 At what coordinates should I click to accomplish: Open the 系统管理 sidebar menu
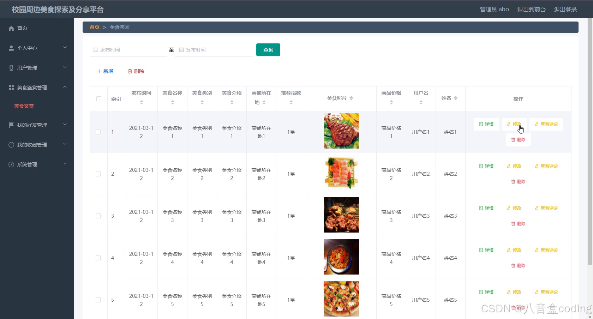(37, 164)
